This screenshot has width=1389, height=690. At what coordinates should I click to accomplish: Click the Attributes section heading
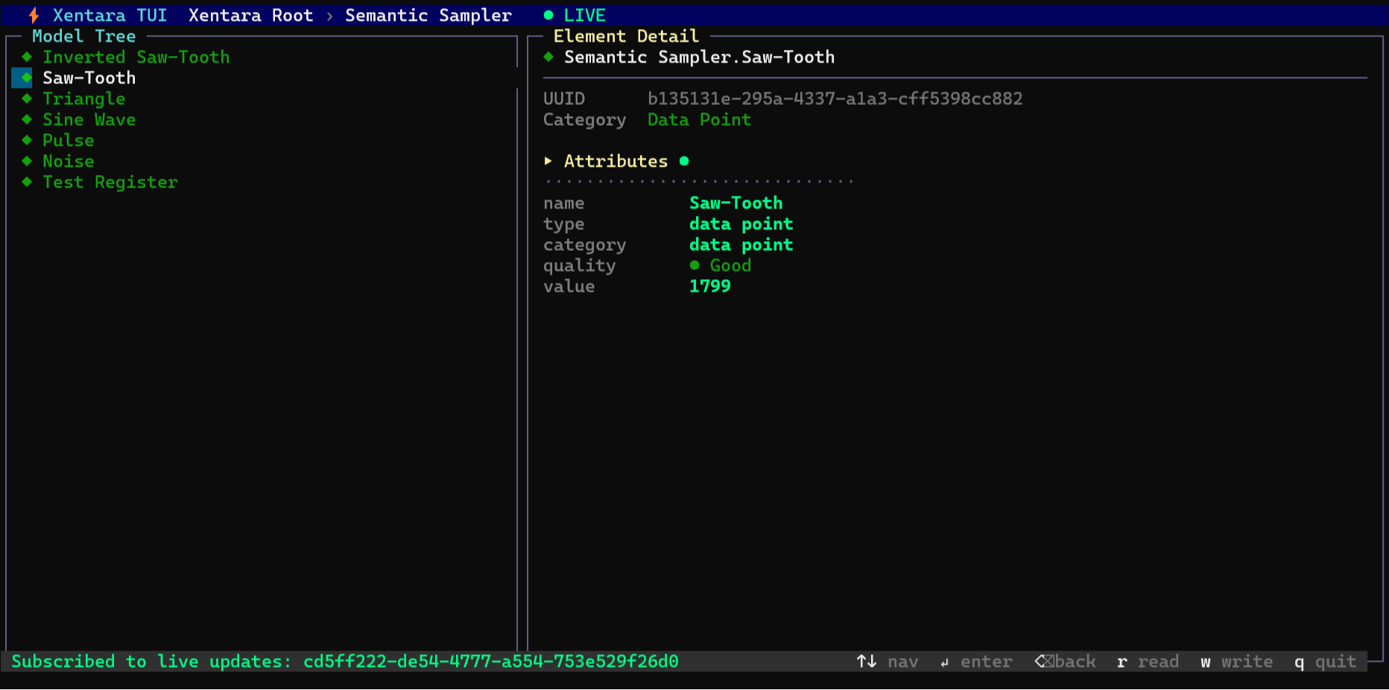click(616, 161)
